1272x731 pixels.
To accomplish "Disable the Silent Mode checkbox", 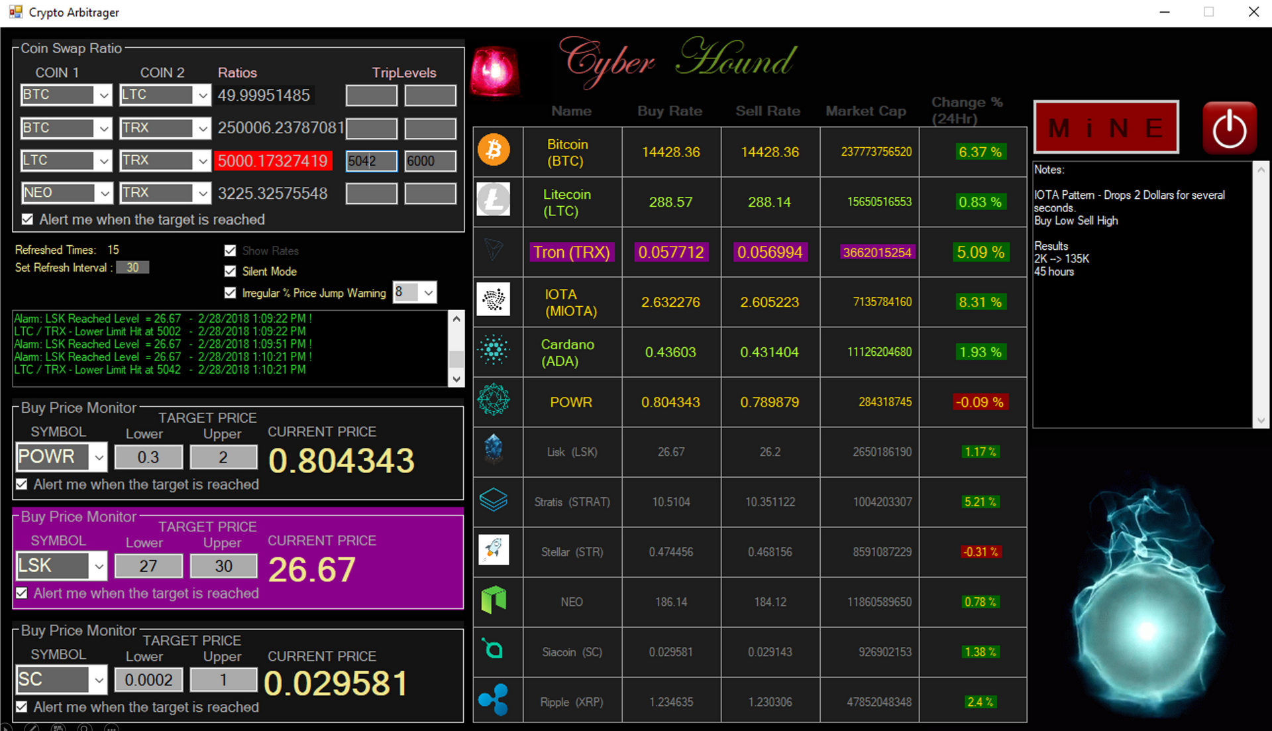I will [231, 271].
